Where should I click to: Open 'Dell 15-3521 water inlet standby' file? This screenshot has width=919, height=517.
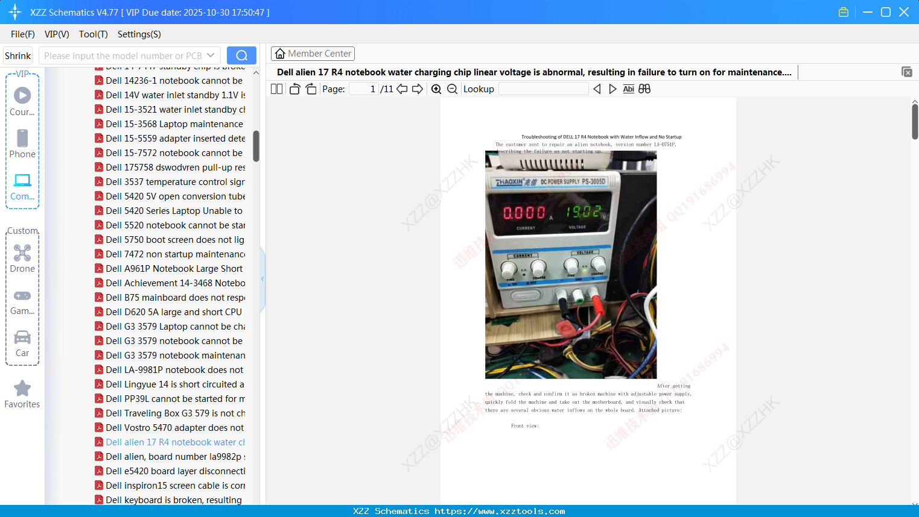coord(170,110)
